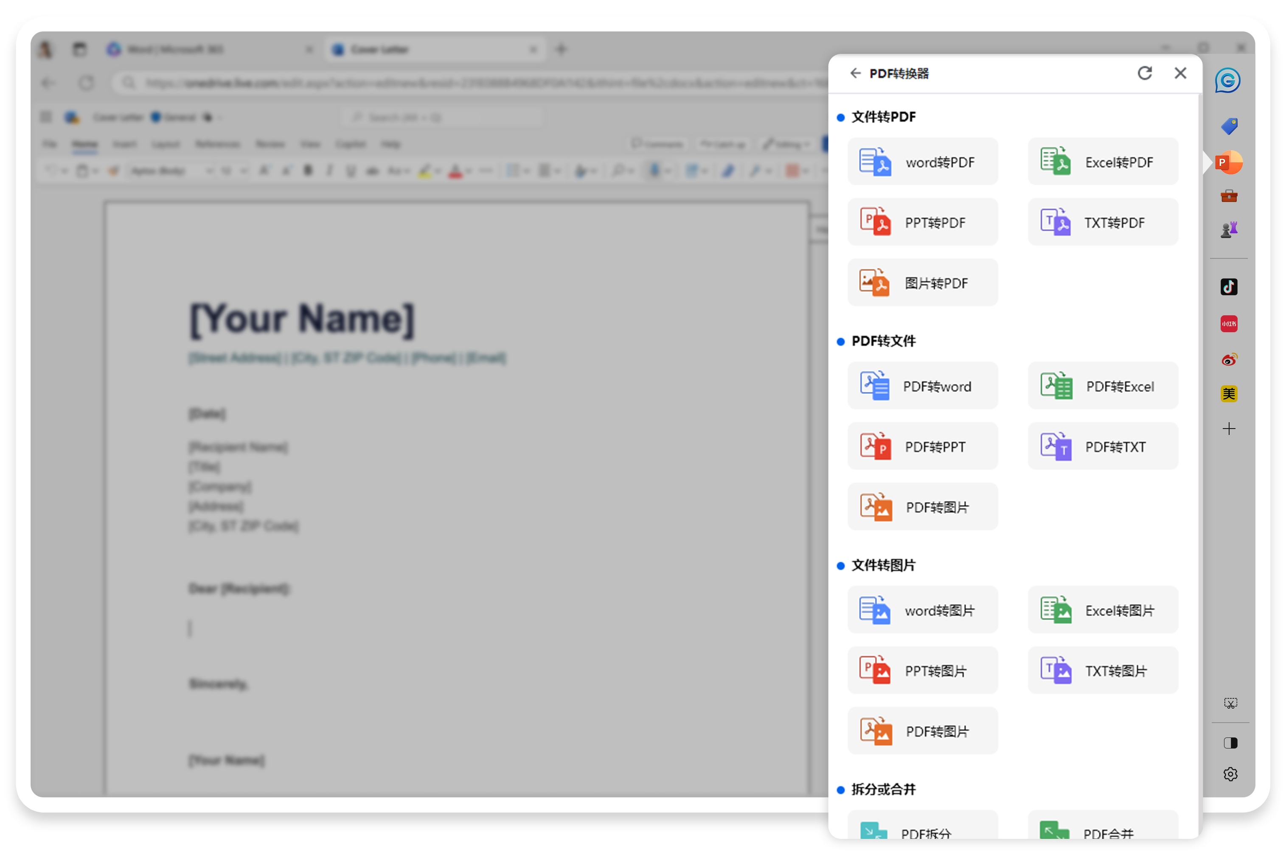This screenshot has height=855, width=1286.
Task: Select the TXT转PDF conversion tool
Action: coord(1102,222)
